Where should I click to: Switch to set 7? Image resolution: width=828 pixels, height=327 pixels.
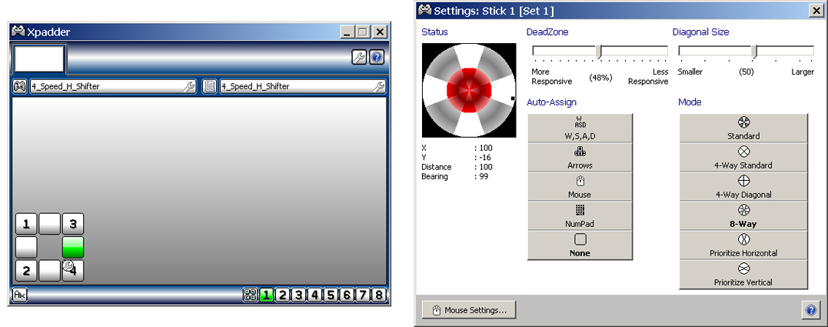(363, 295)
